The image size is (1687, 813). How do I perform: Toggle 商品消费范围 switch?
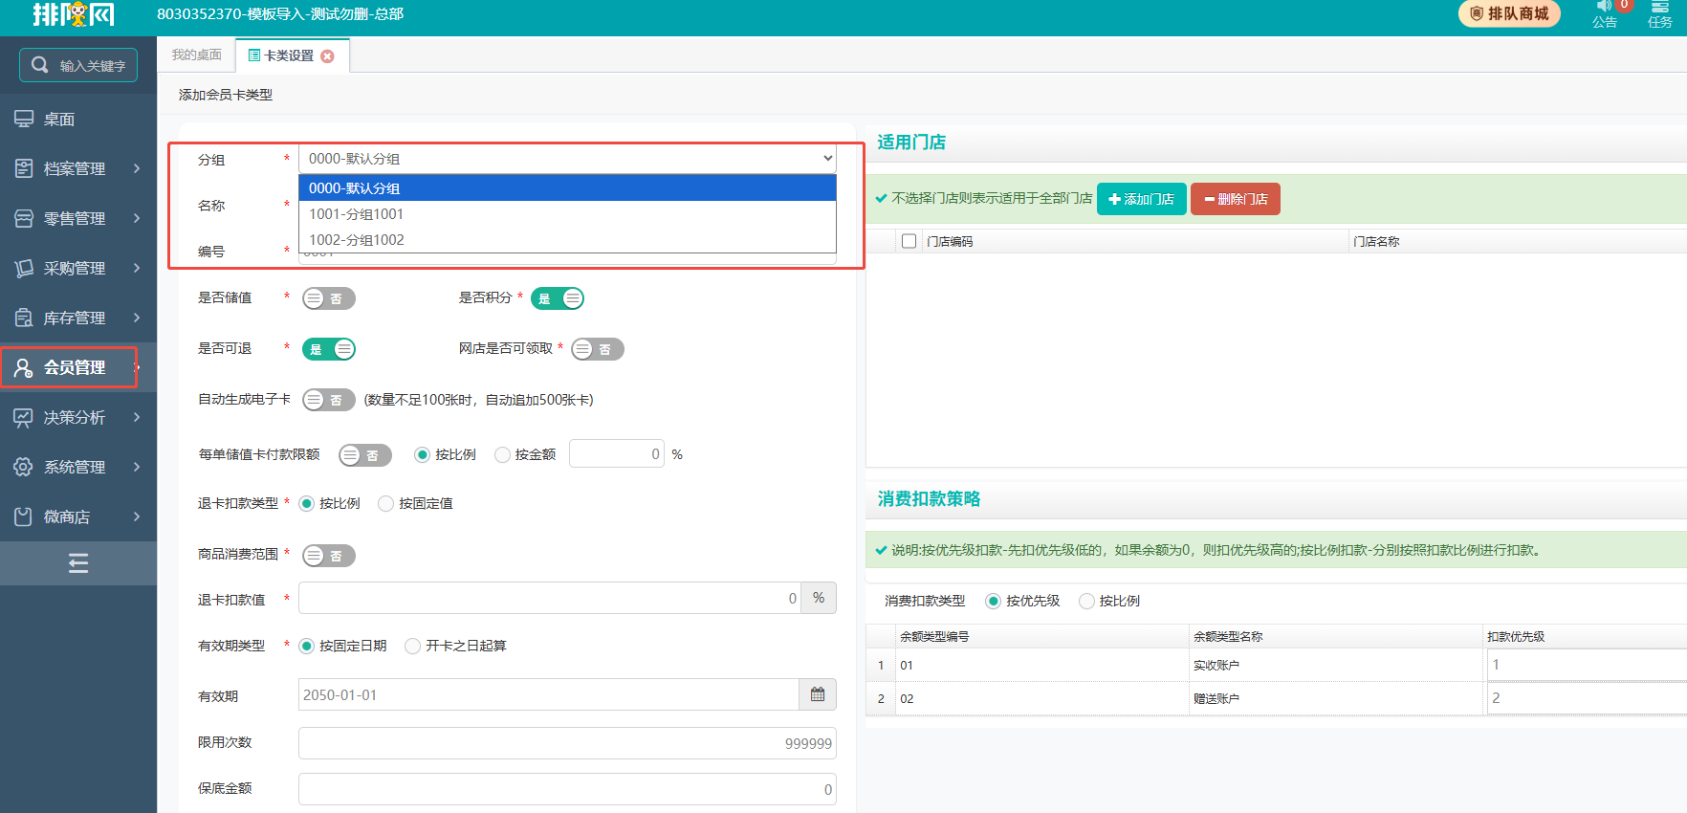coord(329,556)
